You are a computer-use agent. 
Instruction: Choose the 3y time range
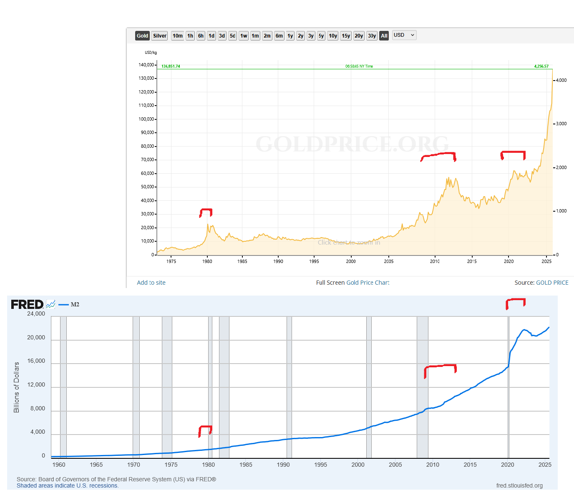(311, 36)
